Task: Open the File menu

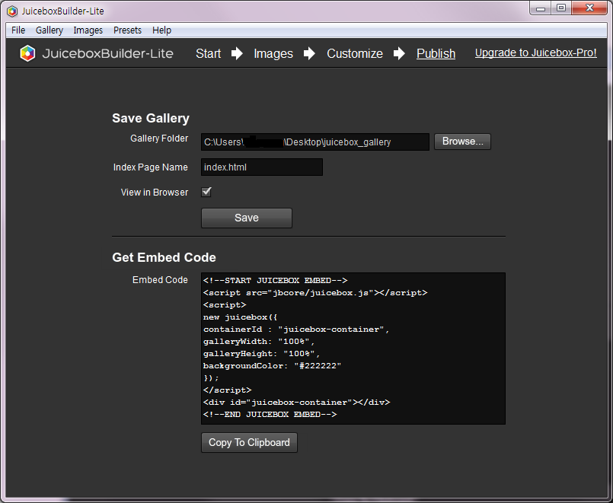Action: [x=18, y=30]
